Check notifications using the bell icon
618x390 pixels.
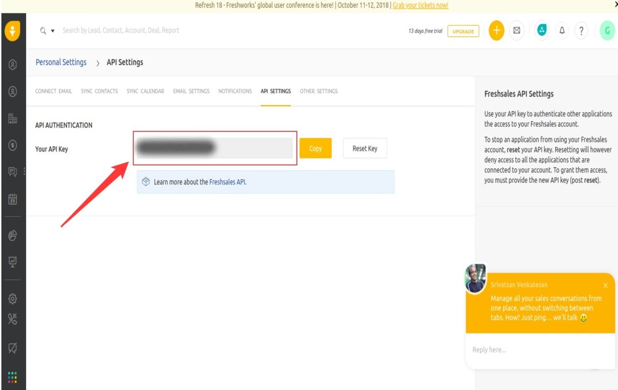pos(562,30)
